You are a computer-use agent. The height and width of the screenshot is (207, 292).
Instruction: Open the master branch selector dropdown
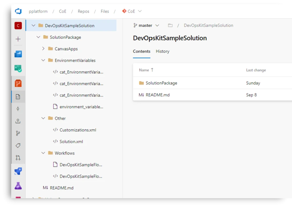146,25
